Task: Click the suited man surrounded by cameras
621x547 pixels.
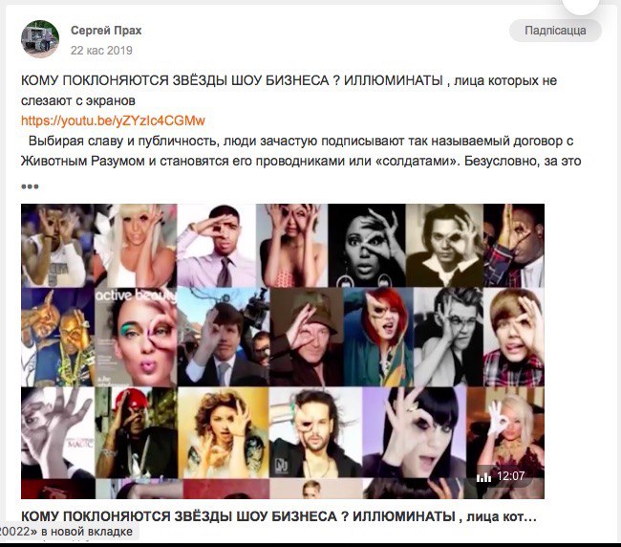Action: [224, 337]
